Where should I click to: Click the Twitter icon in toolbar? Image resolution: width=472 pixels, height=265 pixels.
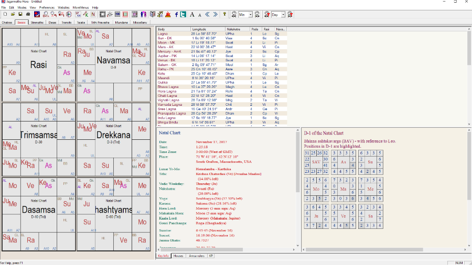point(184,14)
